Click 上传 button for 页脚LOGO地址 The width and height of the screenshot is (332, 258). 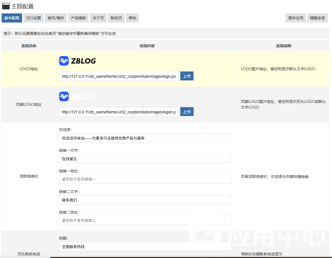187,112
